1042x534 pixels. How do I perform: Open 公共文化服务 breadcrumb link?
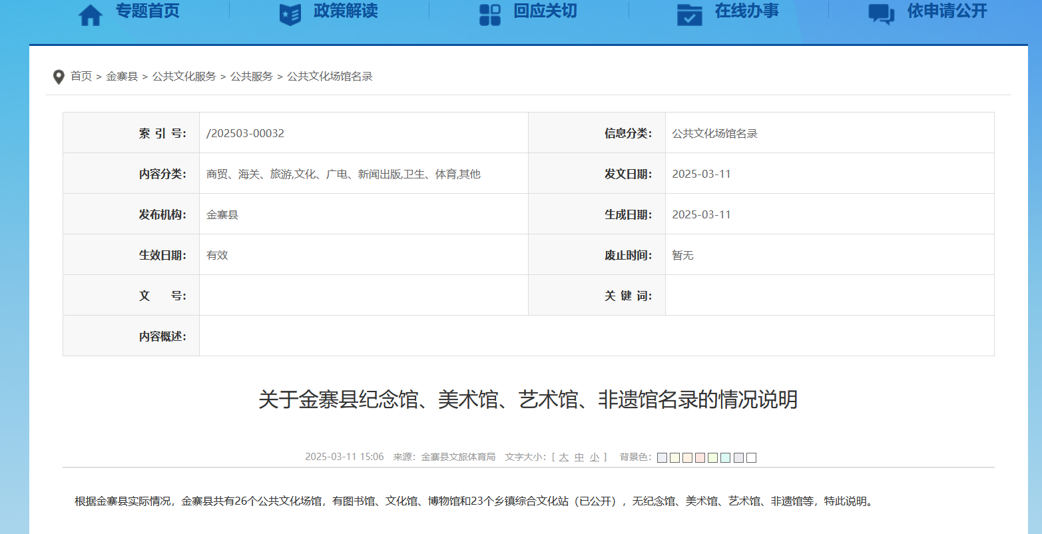pyautogui.click(x=184, y=77)
